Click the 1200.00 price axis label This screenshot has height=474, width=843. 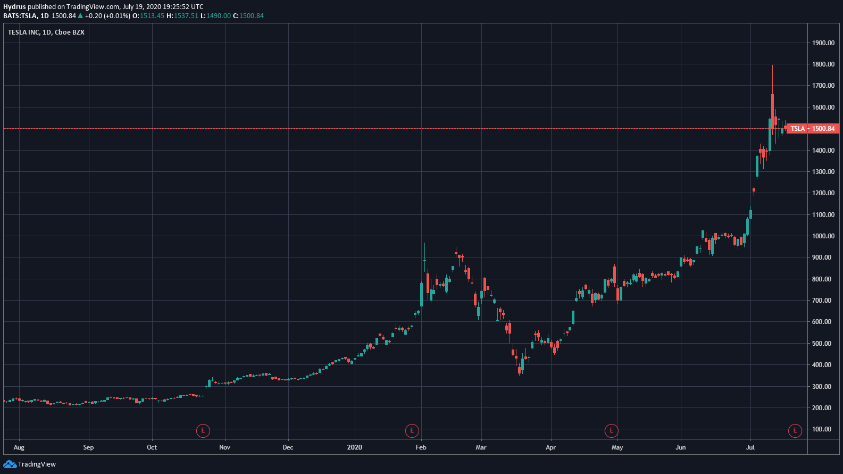[823, 193]
